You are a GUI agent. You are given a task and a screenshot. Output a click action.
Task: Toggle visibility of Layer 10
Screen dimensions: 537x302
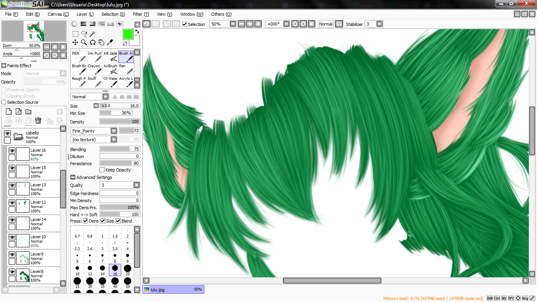point(12,237)
